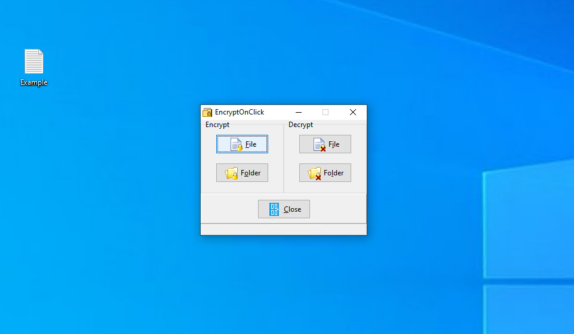
Task: Click the folder-with-red-X icon under Decrypt
Action: [x=314, y=173]
